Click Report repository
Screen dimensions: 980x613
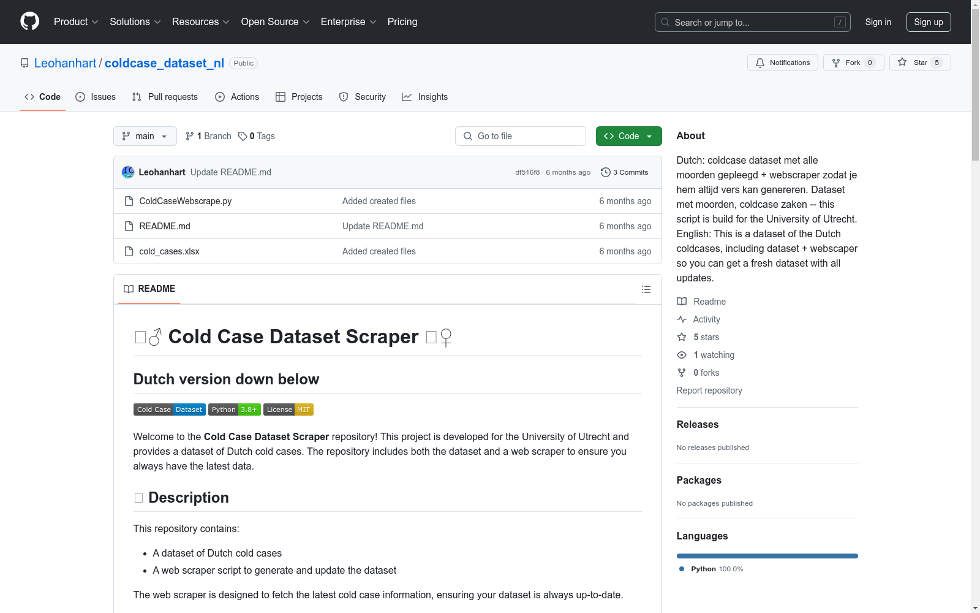(x=709, y=390)
